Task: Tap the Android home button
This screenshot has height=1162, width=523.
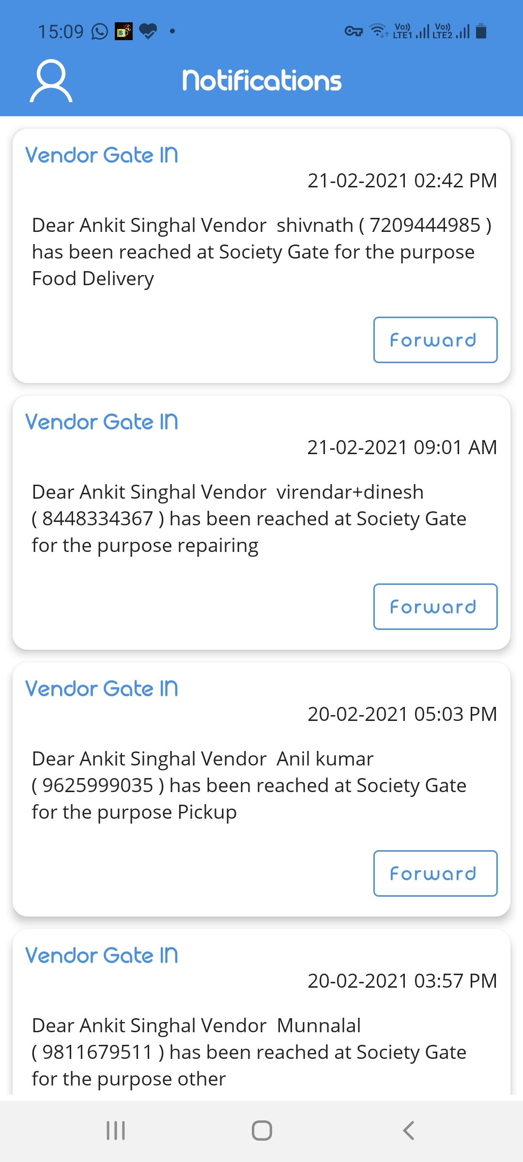Action: coord(261,1131)
